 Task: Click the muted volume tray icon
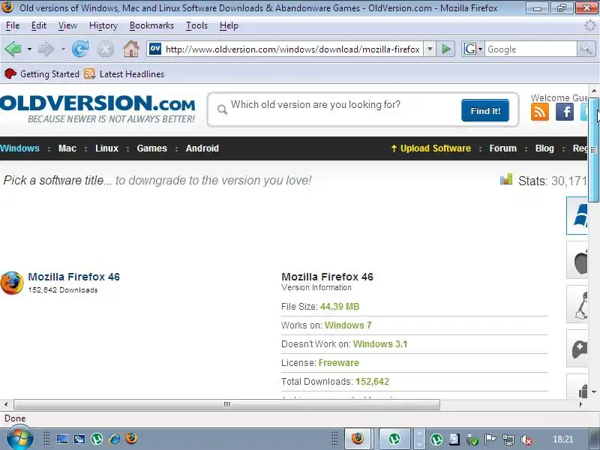pyautogui.click(x=526, y=439)
